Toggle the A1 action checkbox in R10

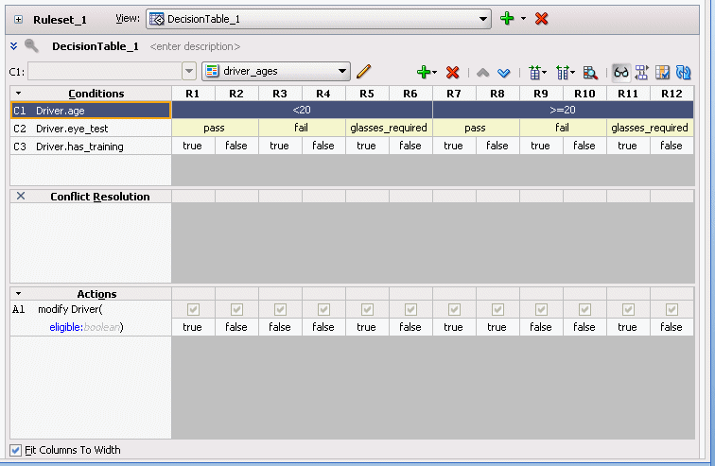pos(585,310)
